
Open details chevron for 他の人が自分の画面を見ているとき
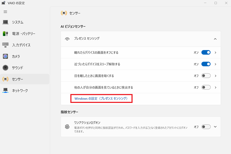(215, 87)
